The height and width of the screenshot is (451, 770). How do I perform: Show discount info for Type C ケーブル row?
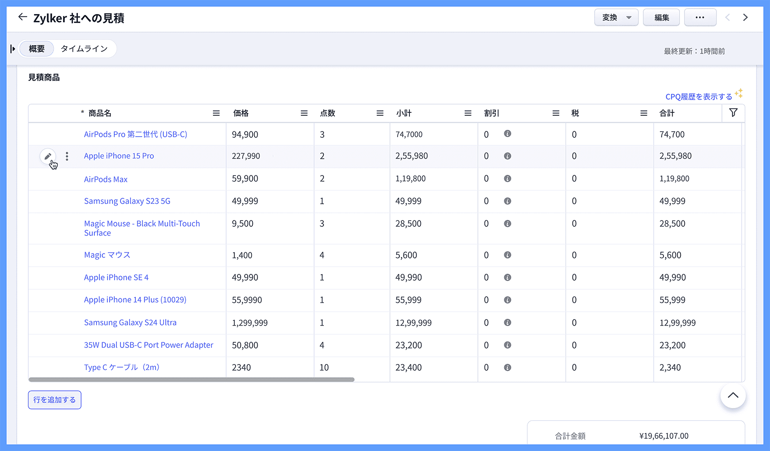coord(507,367)
